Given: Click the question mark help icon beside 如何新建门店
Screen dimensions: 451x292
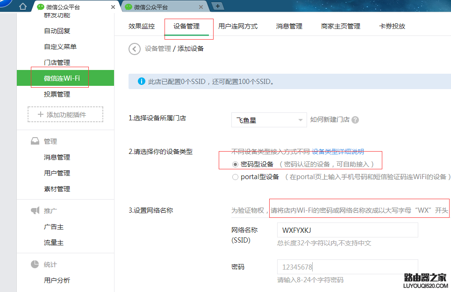Looking at the screenshot, I should pyautogui.click(x=355, y=120).
